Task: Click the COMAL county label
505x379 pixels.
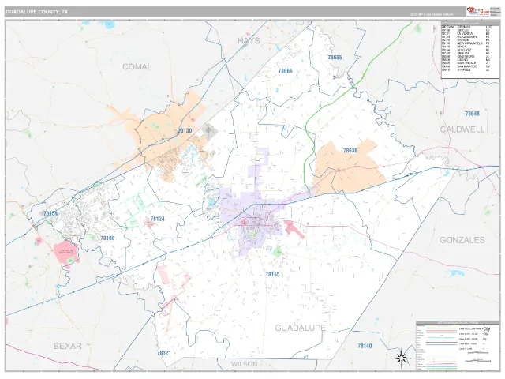Action: [x=137, y=66]
